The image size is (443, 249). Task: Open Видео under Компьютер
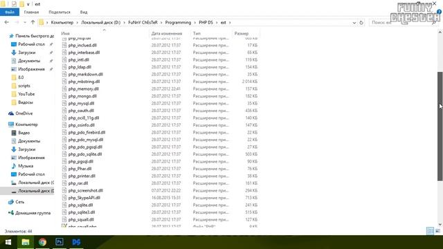click(21, 133)
